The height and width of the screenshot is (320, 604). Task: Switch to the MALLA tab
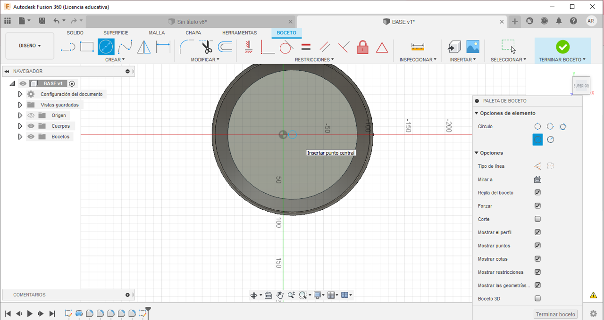pyautogui.click(x=157, y=33)
